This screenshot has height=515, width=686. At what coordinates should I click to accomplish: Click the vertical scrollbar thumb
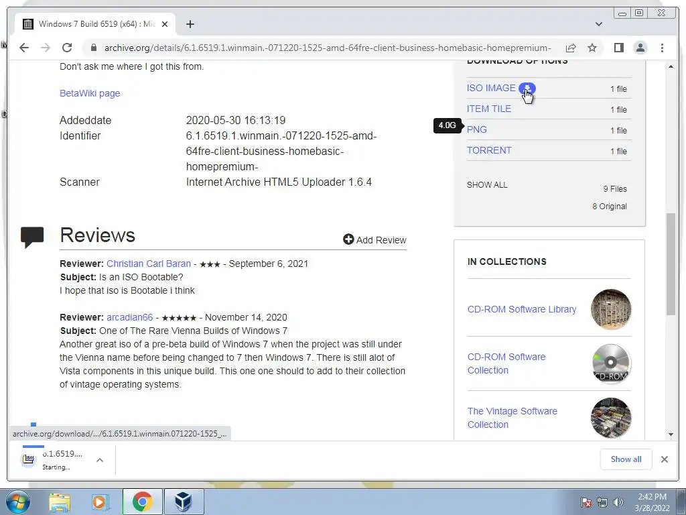pyautogui.click(x=671, y=264)
